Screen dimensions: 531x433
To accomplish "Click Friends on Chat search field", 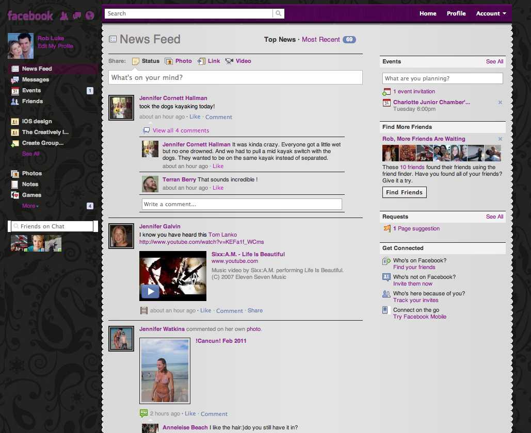I will [52, 226].
